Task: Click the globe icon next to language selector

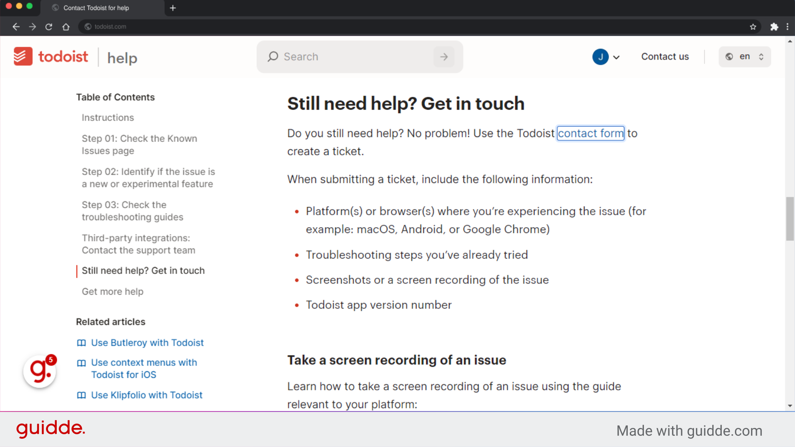Action: [729, 57]
